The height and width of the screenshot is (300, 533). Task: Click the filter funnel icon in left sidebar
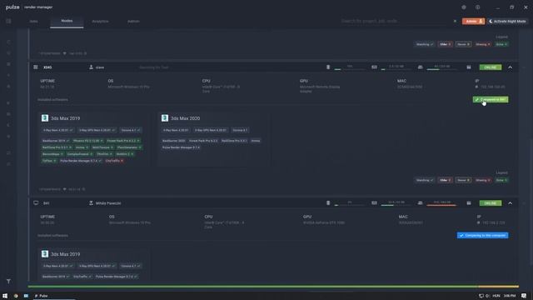tap(8, 282)
